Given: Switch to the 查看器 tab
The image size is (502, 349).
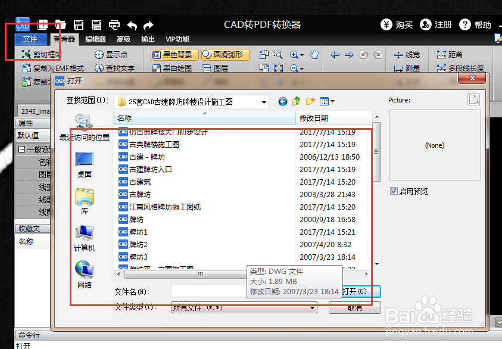Looking at the screenshot, I should pos(64,39).
